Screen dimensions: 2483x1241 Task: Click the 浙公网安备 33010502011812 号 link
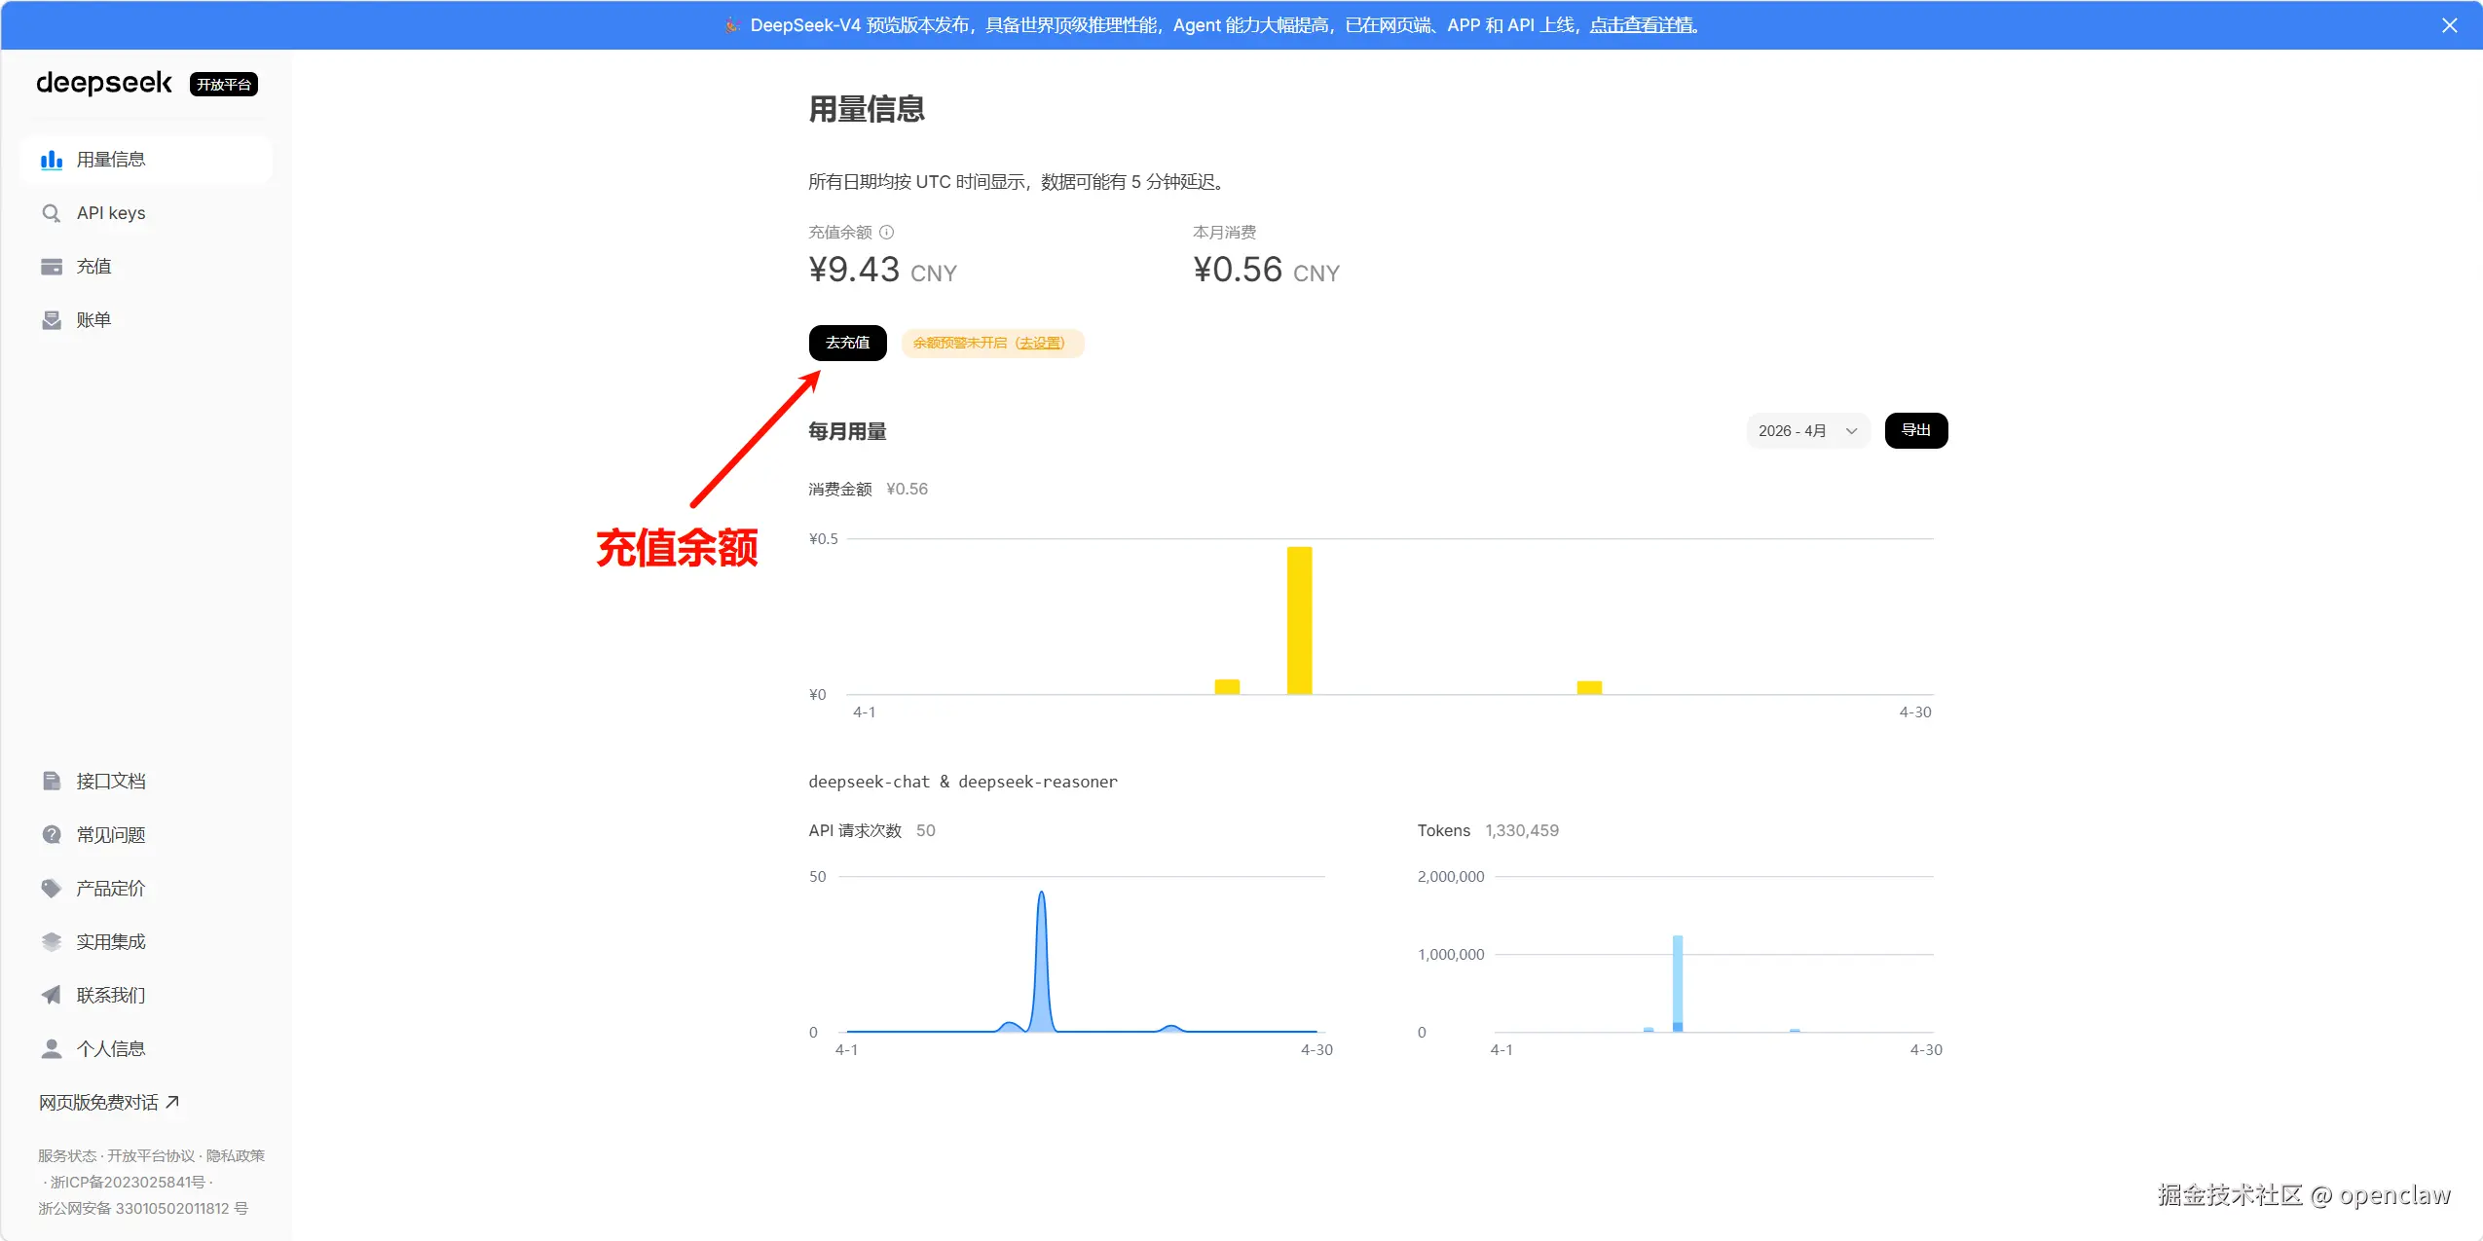point(143,1208)
